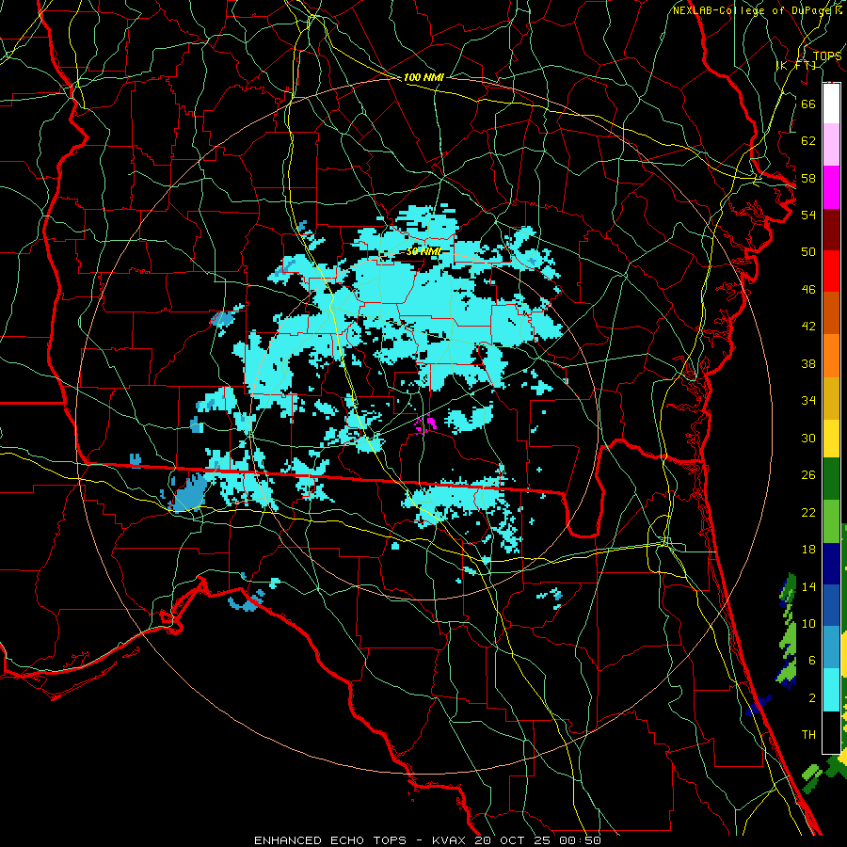Click the "(K FT)" units label
Image resolution: width=847 pixels, height=847 pixels.
pos(796,65)
